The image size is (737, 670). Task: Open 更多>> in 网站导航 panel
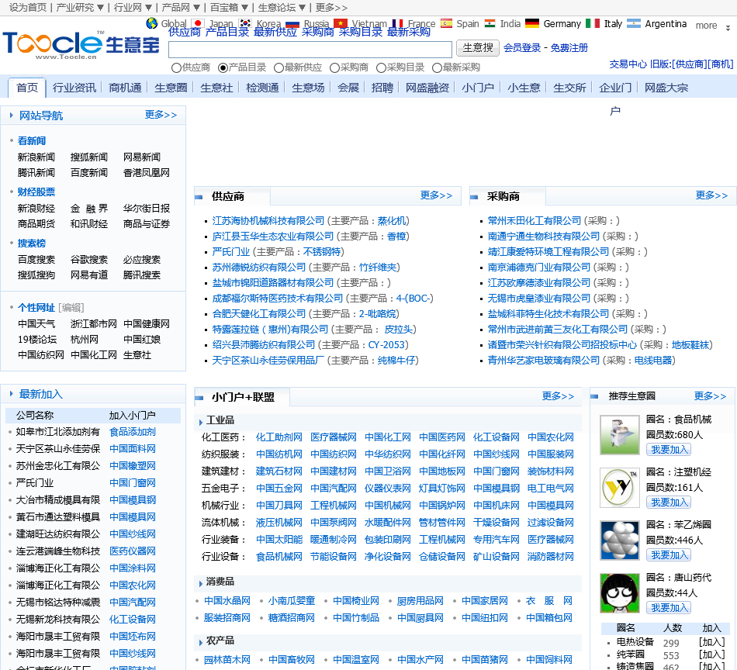pyautogui.click(x=161, y=115)
